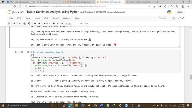
Task: Click the Logout button
Action: point(180,12)
